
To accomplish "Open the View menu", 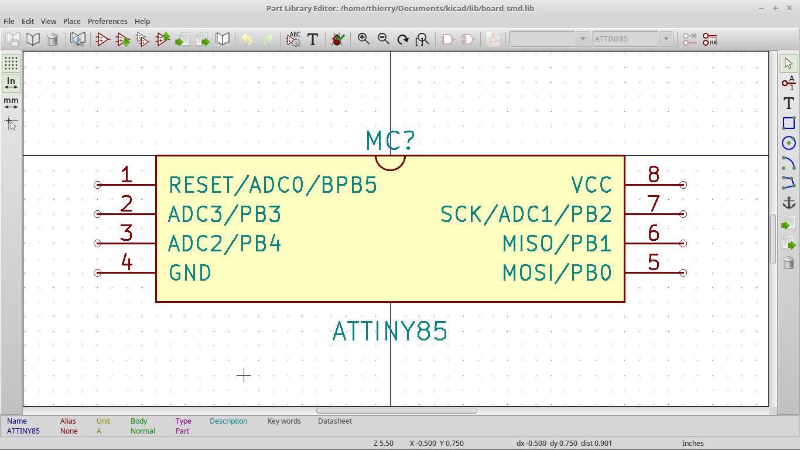I will click(x=49, y=21).
